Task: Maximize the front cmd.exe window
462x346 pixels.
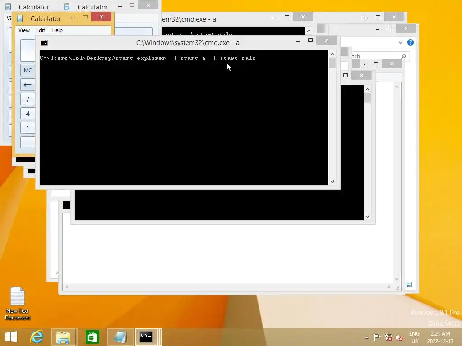Action: (310, 40)
